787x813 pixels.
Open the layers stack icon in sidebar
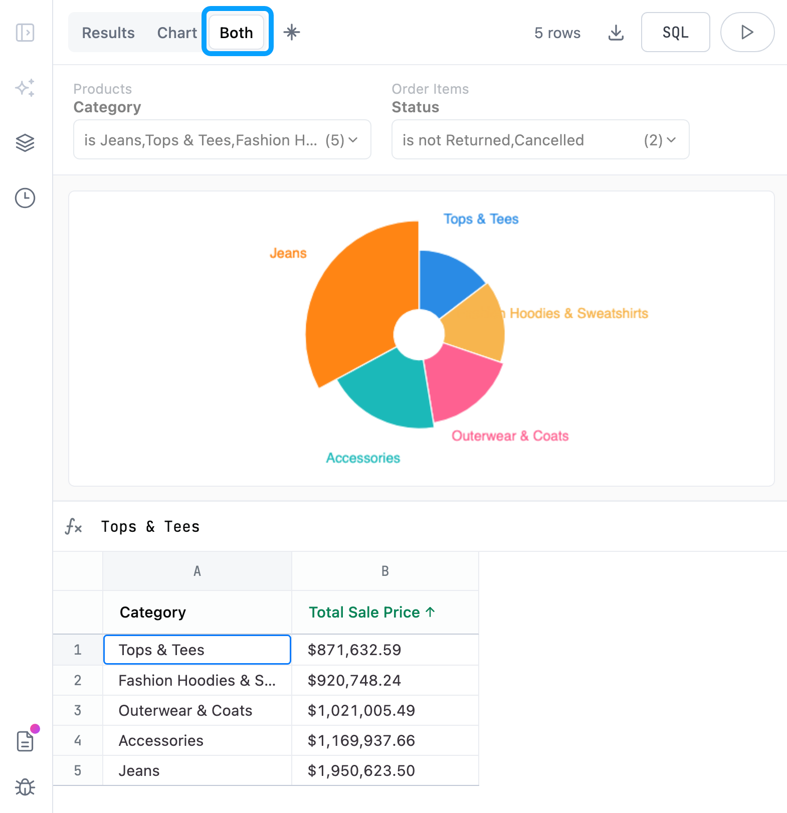25,143
